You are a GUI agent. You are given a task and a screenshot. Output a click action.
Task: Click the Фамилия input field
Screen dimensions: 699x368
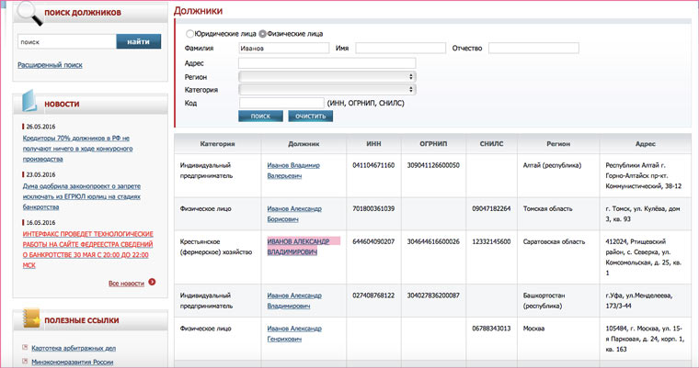[282, 48]
